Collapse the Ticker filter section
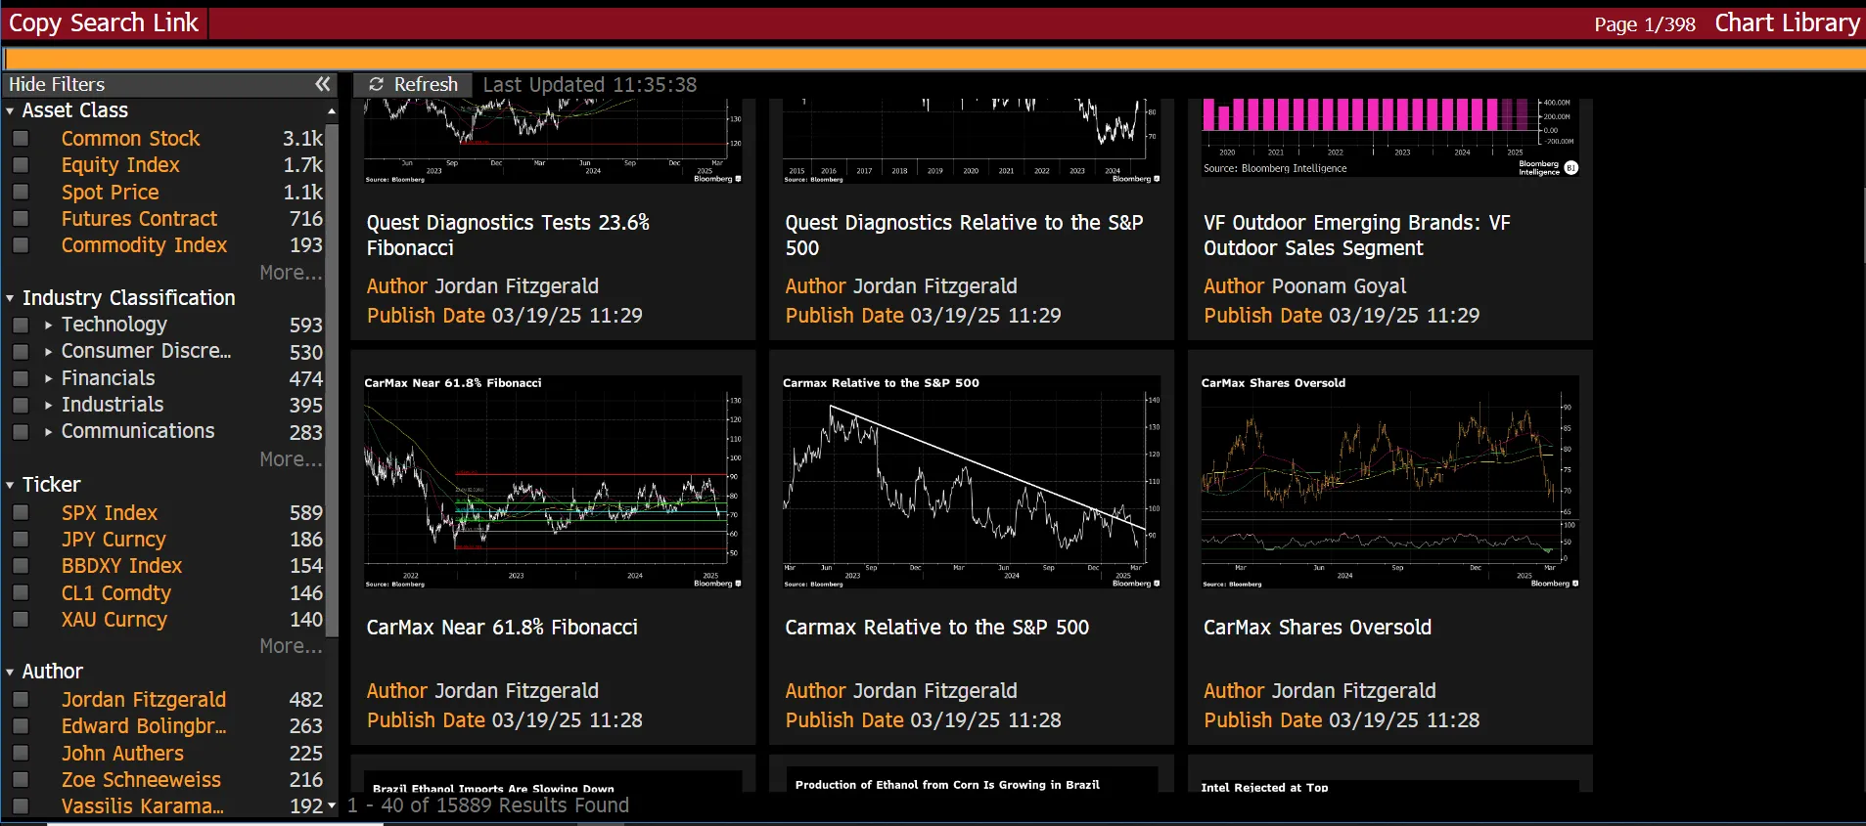 pyautogui.click(x=10, y=485)
